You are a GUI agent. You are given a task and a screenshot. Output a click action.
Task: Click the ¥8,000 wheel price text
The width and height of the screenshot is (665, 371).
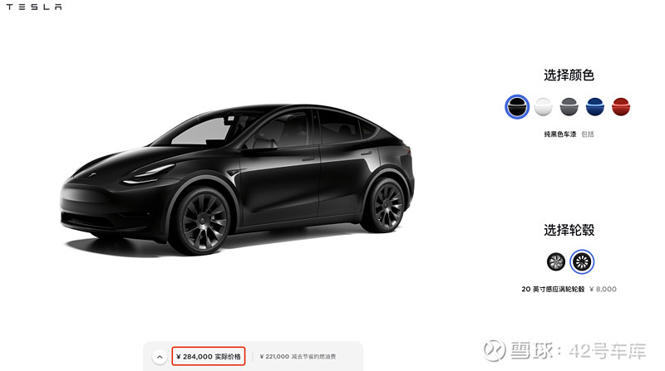coord(603,290)
